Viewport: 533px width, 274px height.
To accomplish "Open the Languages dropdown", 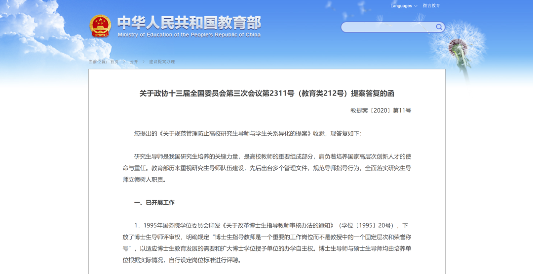I will [404, 6].
